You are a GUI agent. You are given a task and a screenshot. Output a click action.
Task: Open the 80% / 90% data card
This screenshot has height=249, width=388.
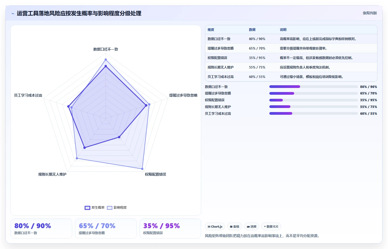[41, 228]
